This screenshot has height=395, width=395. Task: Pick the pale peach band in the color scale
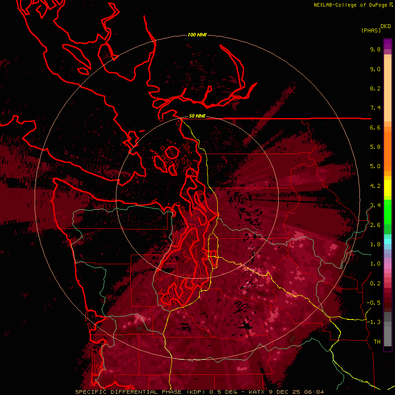(x=388, y=91)
